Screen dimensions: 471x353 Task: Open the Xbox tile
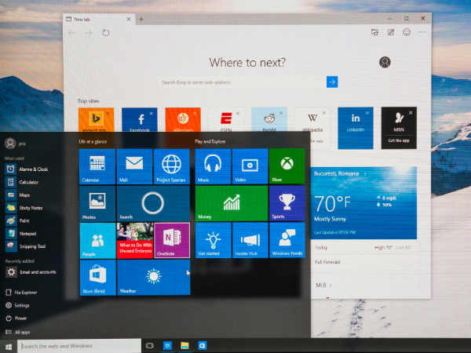click(x=287, y=166)
